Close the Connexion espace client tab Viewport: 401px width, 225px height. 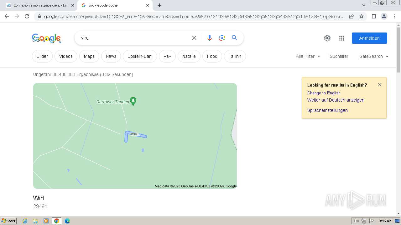[73, 5]
